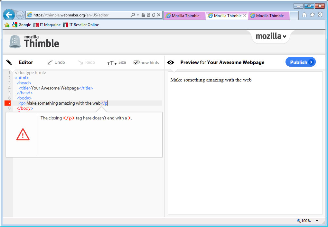Click the Redo button
This screenshot has height=227, width=328.
(86, 62)
